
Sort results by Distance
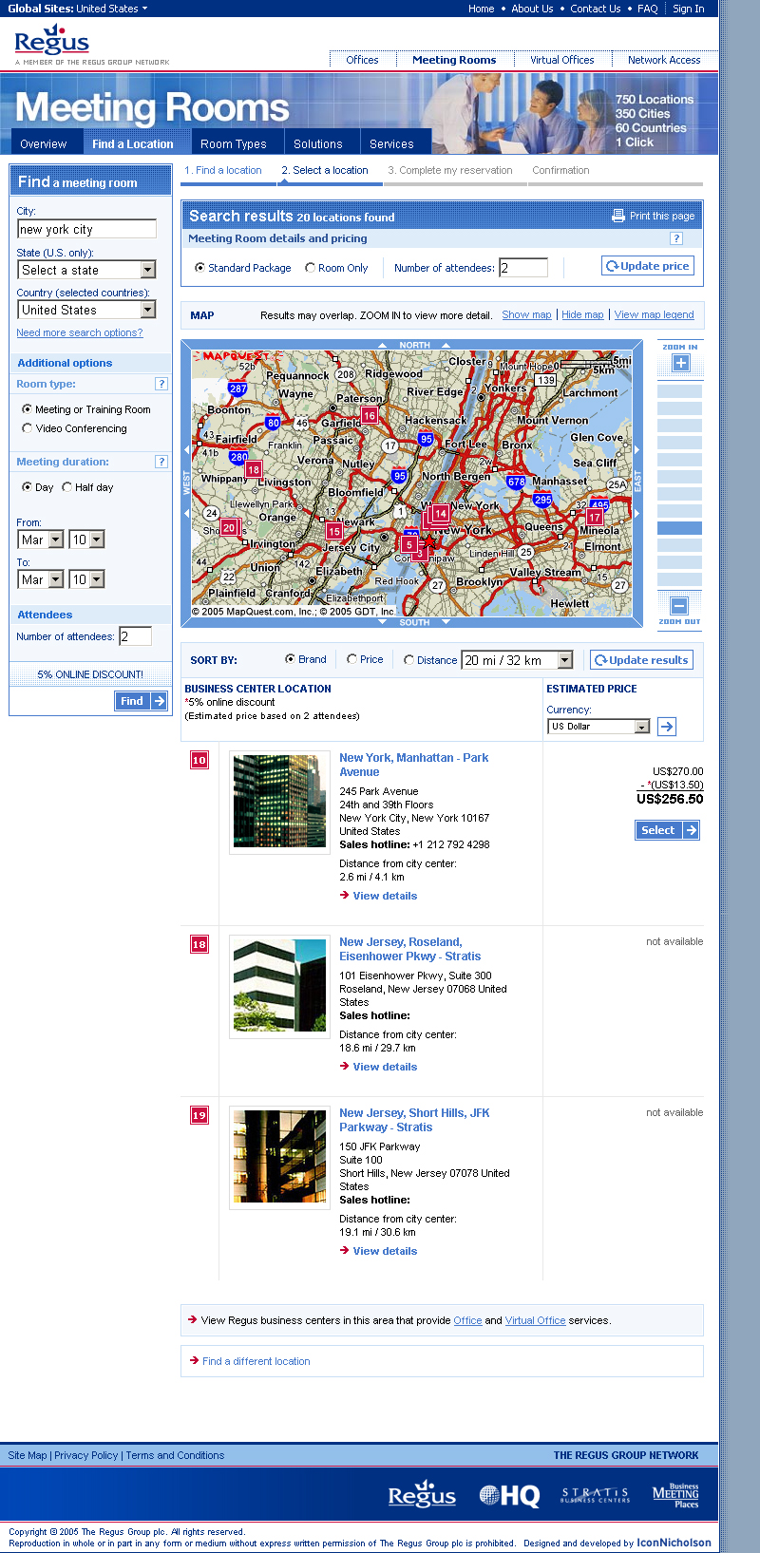(408, 659)
